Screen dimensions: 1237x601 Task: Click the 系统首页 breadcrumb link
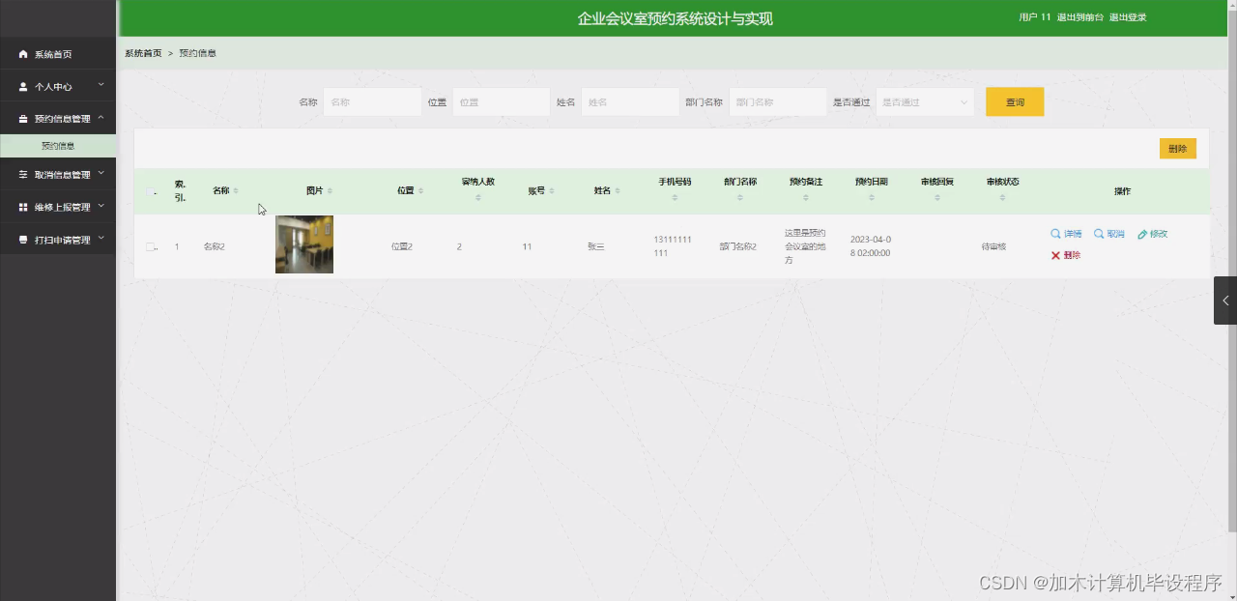[x=143, y=53]
